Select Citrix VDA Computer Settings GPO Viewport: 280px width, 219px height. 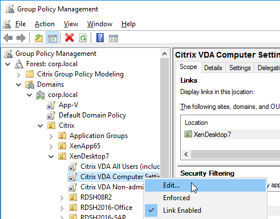point(120,177)
